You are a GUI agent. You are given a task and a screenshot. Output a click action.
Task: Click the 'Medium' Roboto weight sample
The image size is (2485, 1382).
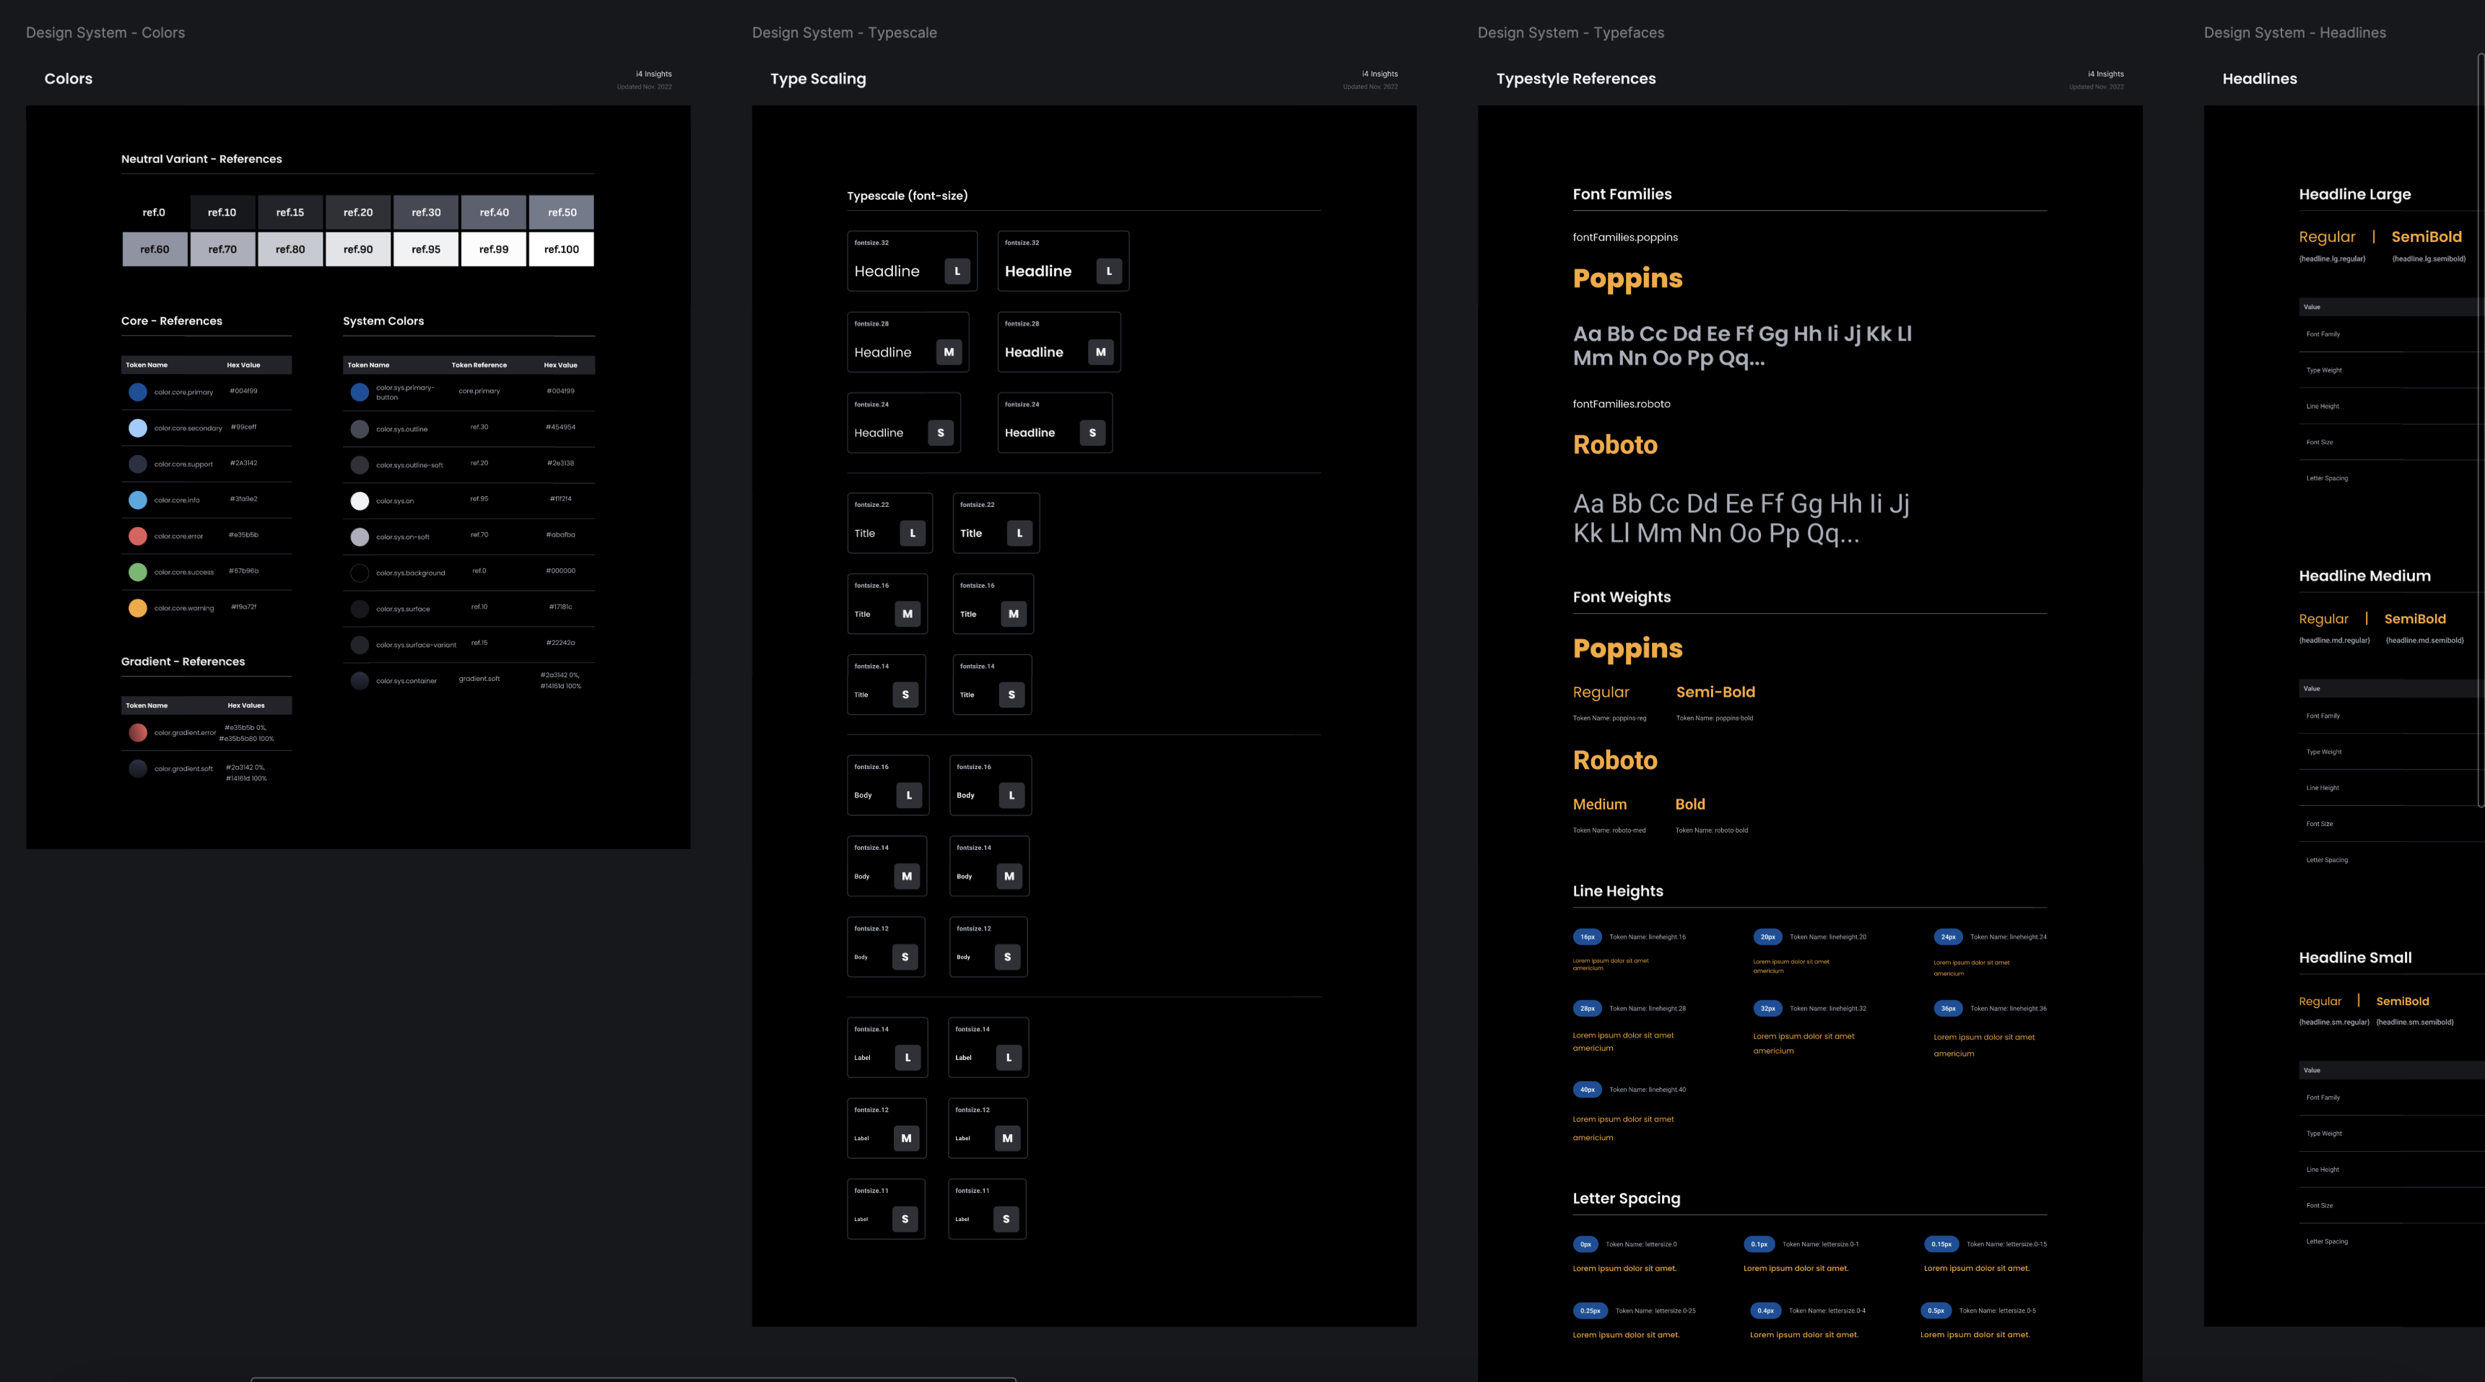tap(1599, 805)
